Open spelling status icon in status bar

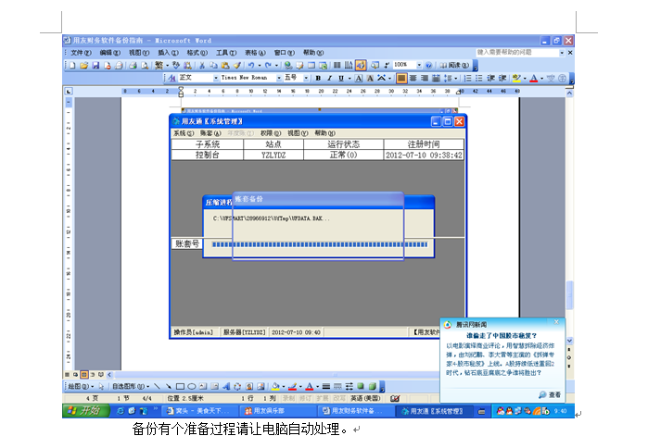pos(395,398)
